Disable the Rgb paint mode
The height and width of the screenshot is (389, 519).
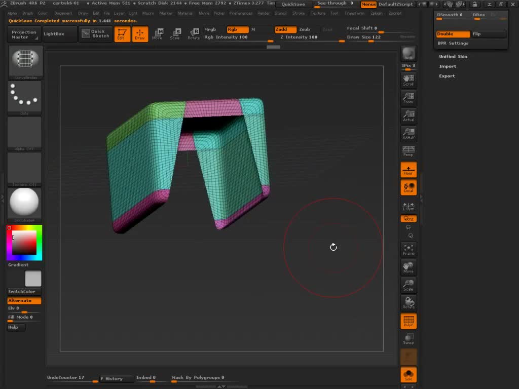(237, 29)
